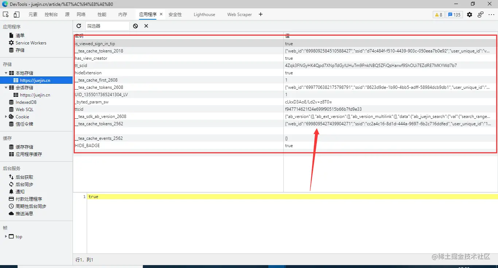Switch to the 控制台 tab
This screenshot has height=268, width=498.
[51, 15]
